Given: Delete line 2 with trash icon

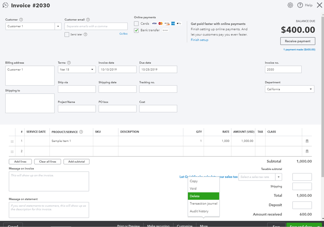Looking at the screenshot, I should [307, 151].
